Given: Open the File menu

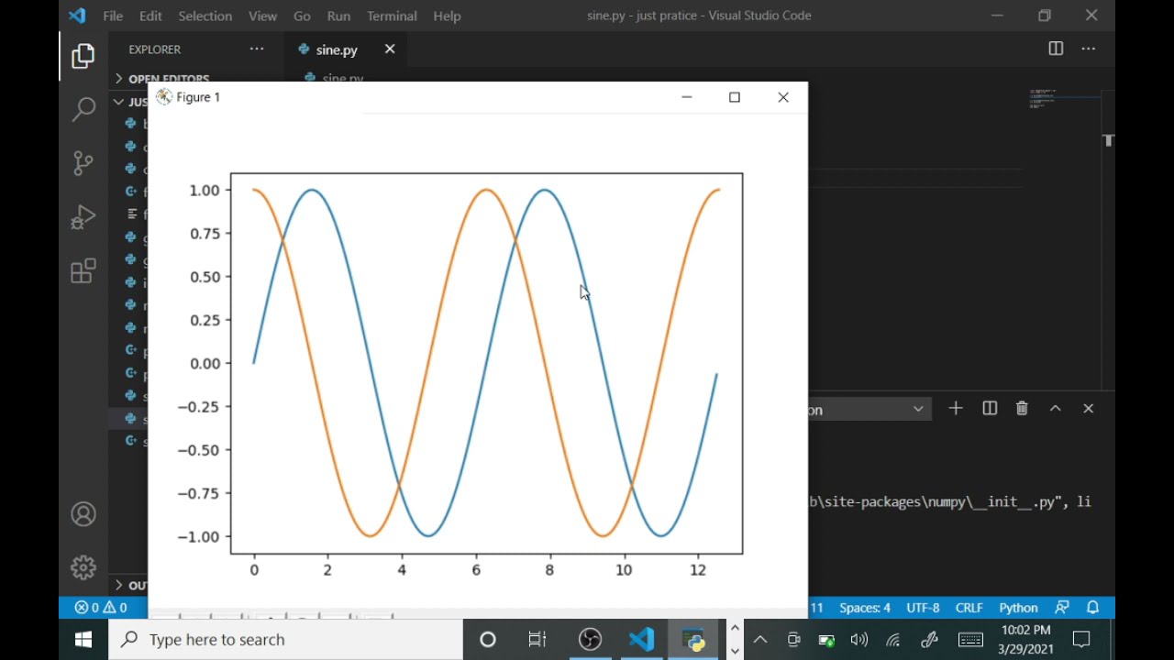Looking at the screenshot, I should 113,16.
